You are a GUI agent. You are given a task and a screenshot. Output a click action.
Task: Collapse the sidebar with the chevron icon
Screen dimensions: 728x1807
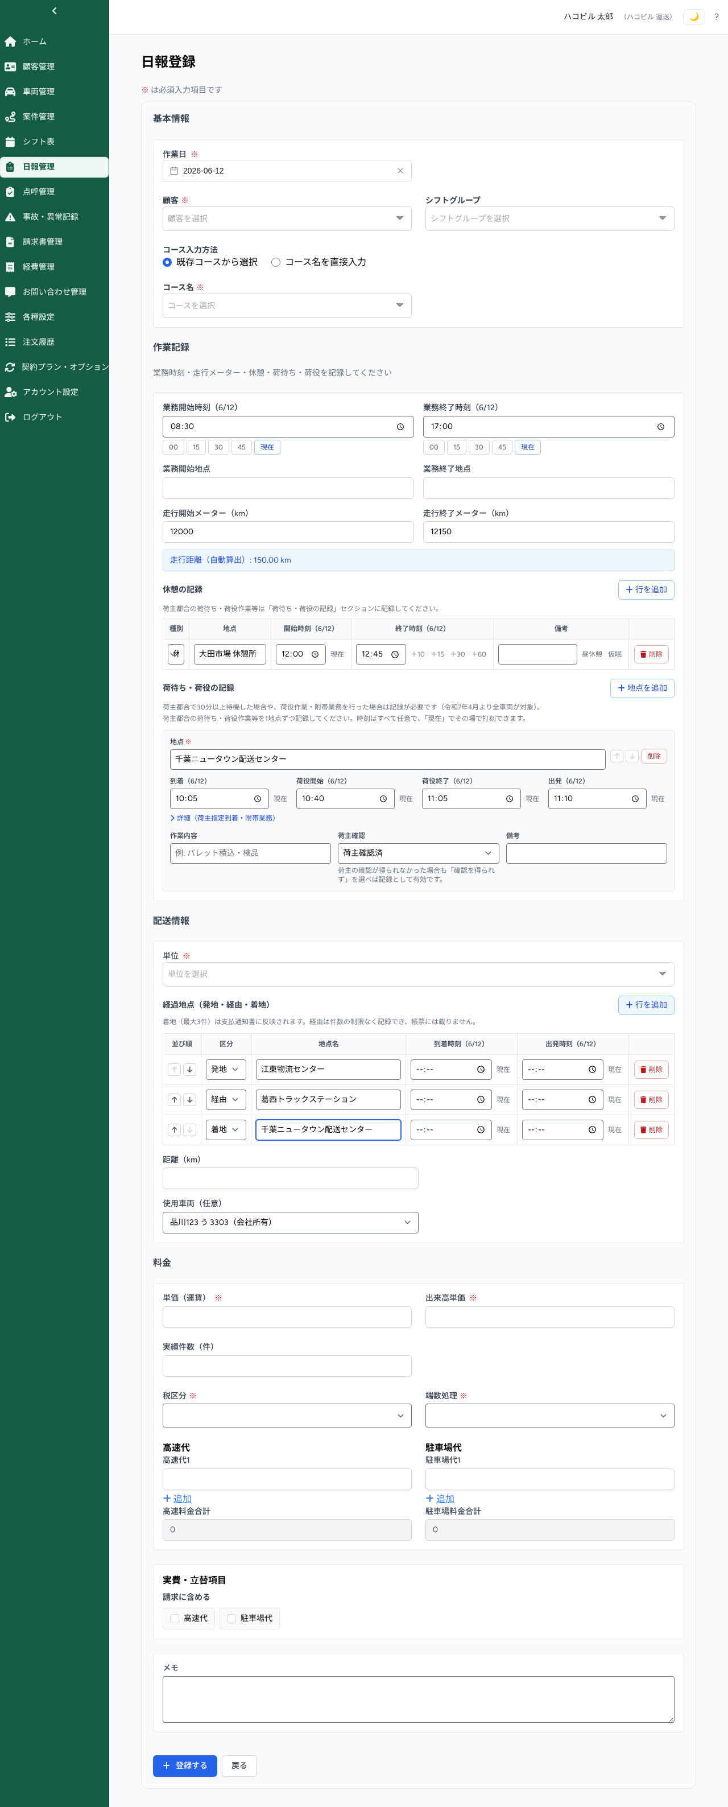click(x=54, y=11)
